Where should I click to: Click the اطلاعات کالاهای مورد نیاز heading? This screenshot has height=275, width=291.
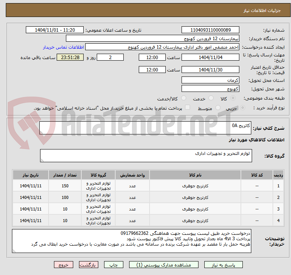(x=256, y=140)
